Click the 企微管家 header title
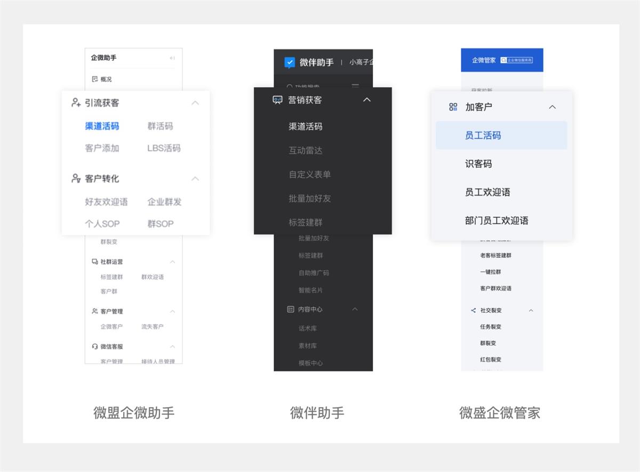 (x=484, y=60)
